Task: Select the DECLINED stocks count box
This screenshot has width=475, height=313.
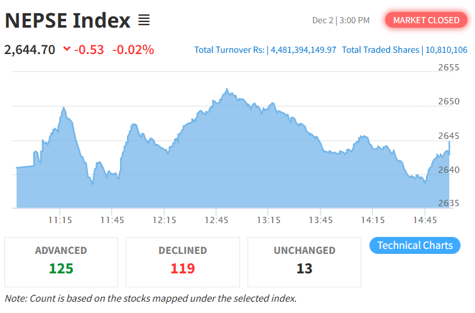Action: tap(182, 261)
